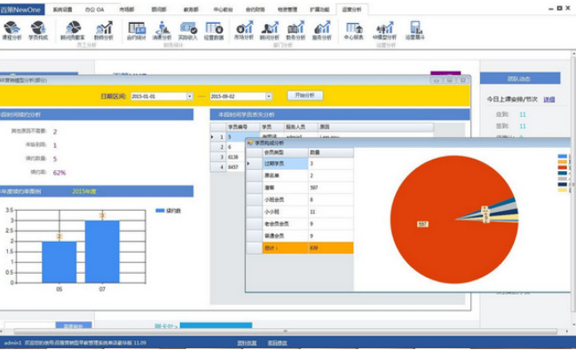Select row 2 with student number 6
This screenshot has height=350, width=576.
coord(228,147)
